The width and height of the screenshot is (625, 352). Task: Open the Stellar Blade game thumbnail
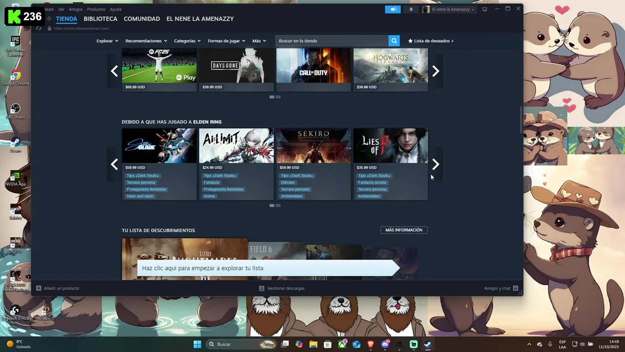pyautogui.click(x=159, y=146)
